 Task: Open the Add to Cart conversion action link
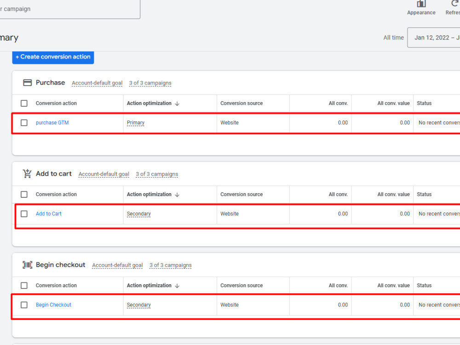coord(49,214)
